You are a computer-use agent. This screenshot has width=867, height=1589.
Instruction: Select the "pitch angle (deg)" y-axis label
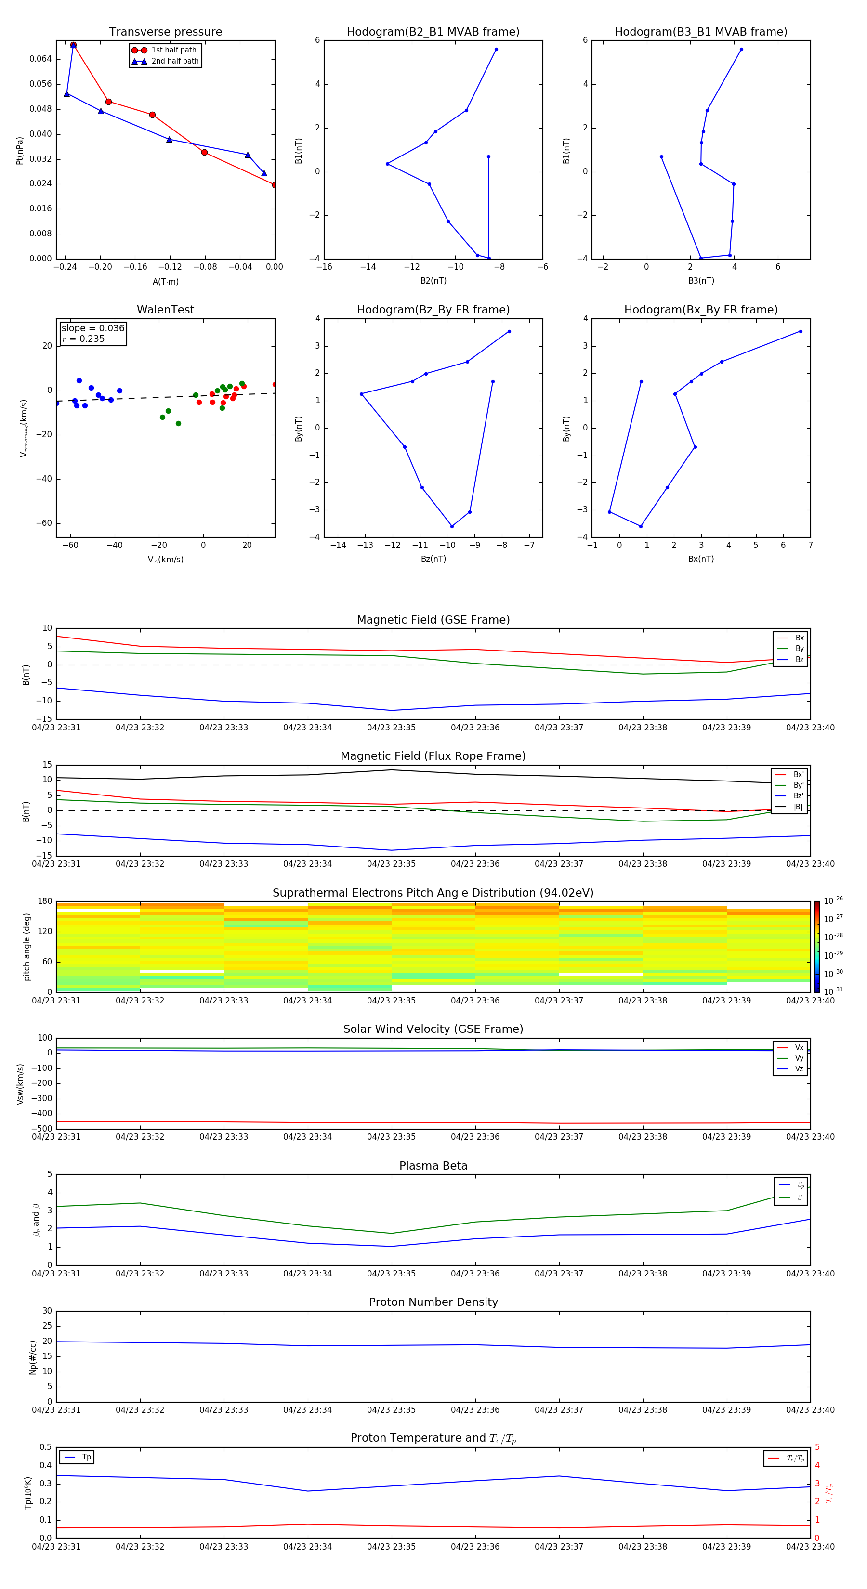tap(26, 947)
